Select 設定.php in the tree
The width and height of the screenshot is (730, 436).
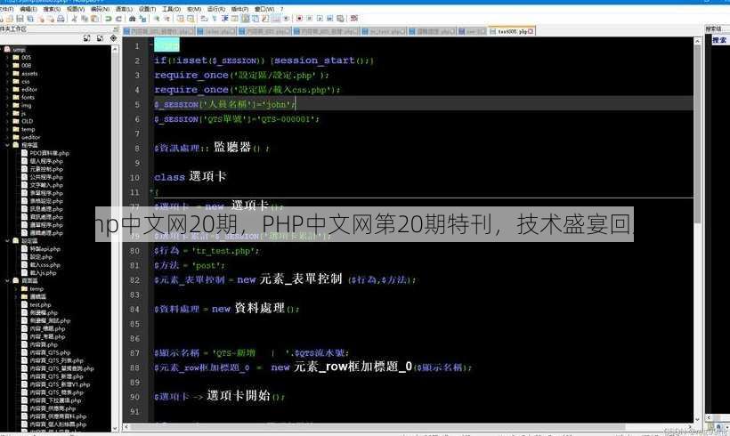click(41, 257)
